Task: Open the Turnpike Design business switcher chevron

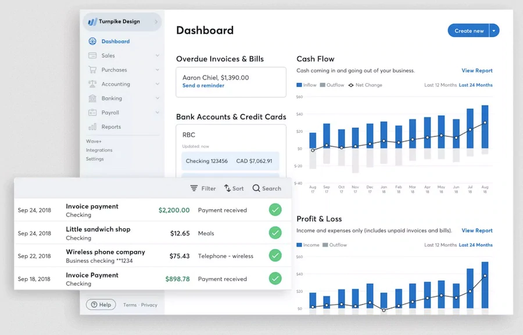Action: point(156,22)
